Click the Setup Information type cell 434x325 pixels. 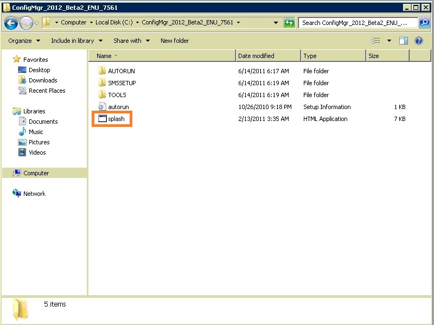[x=327, y=107]
